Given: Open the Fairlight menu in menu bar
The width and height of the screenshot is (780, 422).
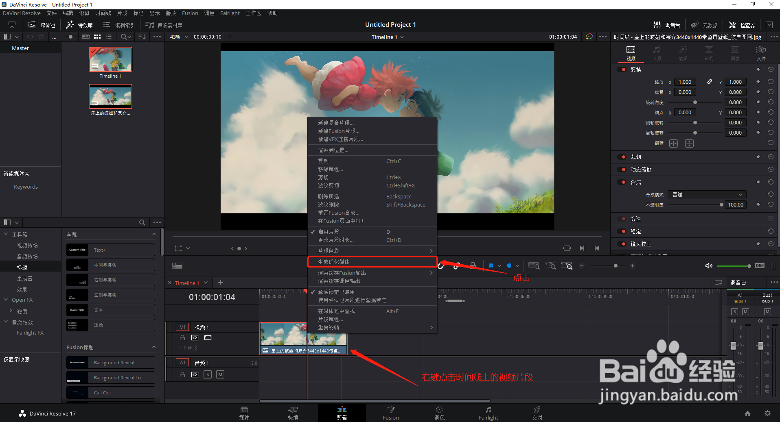Looking at the screenshot, I should point(230,13).
